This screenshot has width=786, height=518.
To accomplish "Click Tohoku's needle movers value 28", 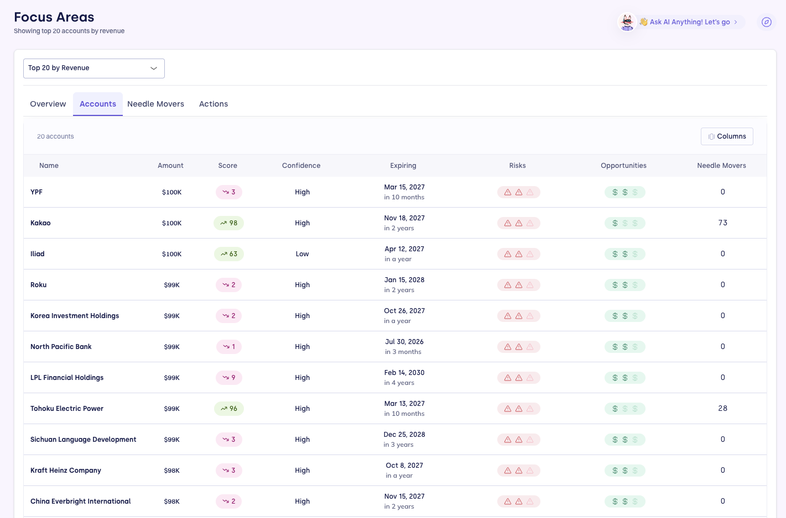I will 722,409.
